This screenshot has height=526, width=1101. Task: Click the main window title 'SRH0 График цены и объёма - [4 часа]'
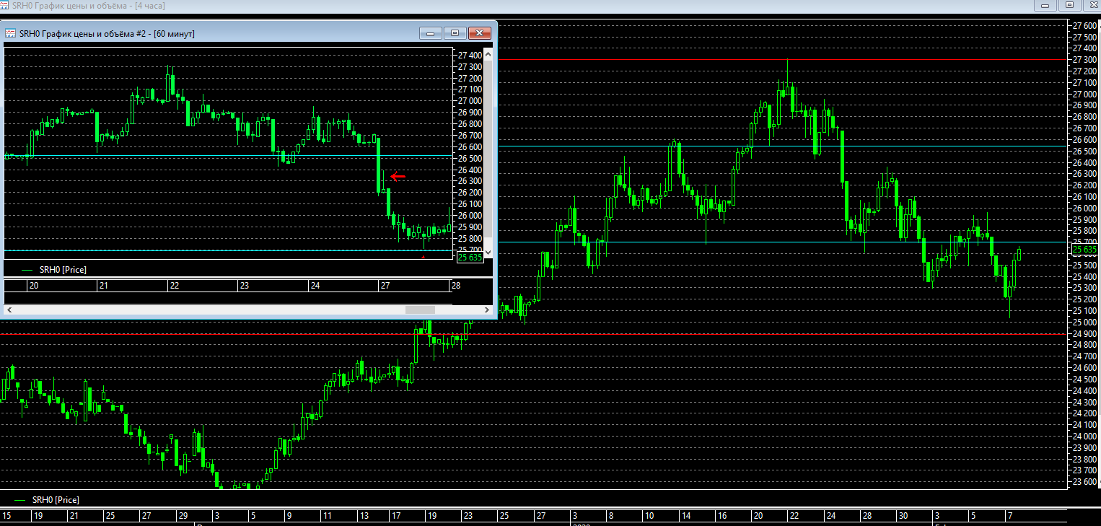tap(89, 5)
